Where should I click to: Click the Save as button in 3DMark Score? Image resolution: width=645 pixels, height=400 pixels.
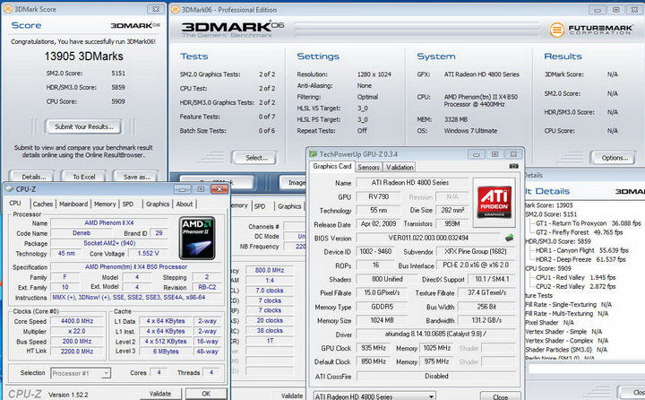coord(136,177)
